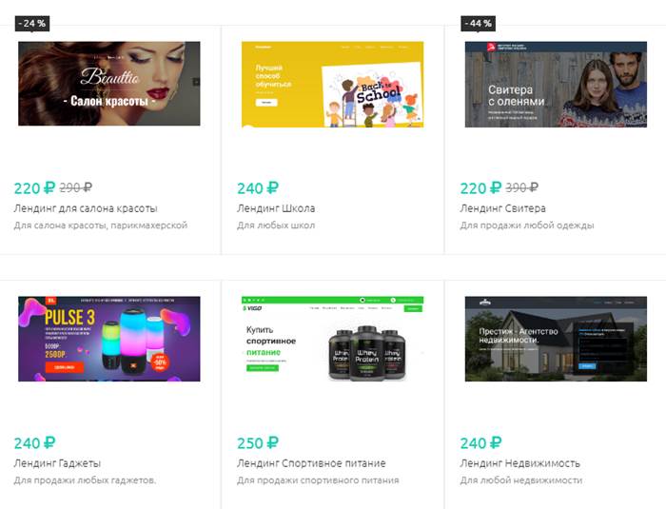Screen dimensions: 666x509
Task: Open the Back to School template thumbnail
Action: (x=333, y=84)
